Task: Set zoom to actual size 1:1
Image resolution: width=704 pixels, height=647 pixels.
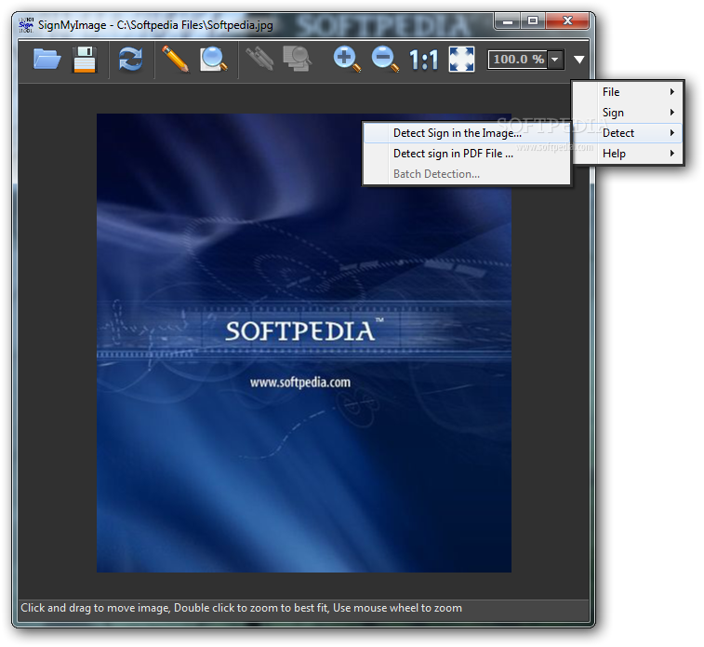Action: (423, 60)
